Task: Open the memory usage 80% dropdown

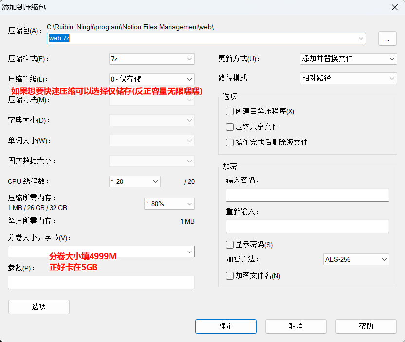Action: pos(189,204)
